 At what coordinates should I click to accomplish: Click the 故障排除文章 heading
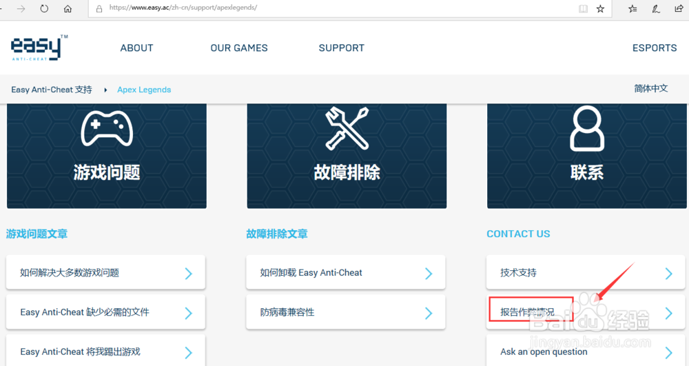point(277,234)
